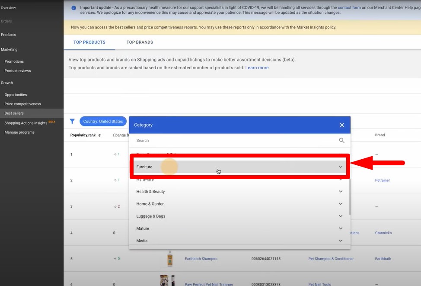This screenshot has height=286, width=421.
Task: Switch to the Top Brands tab
Action: 140,42
